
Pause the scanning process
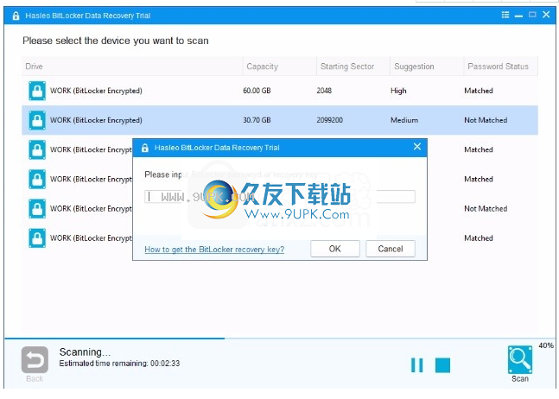[x=416, y=365]
